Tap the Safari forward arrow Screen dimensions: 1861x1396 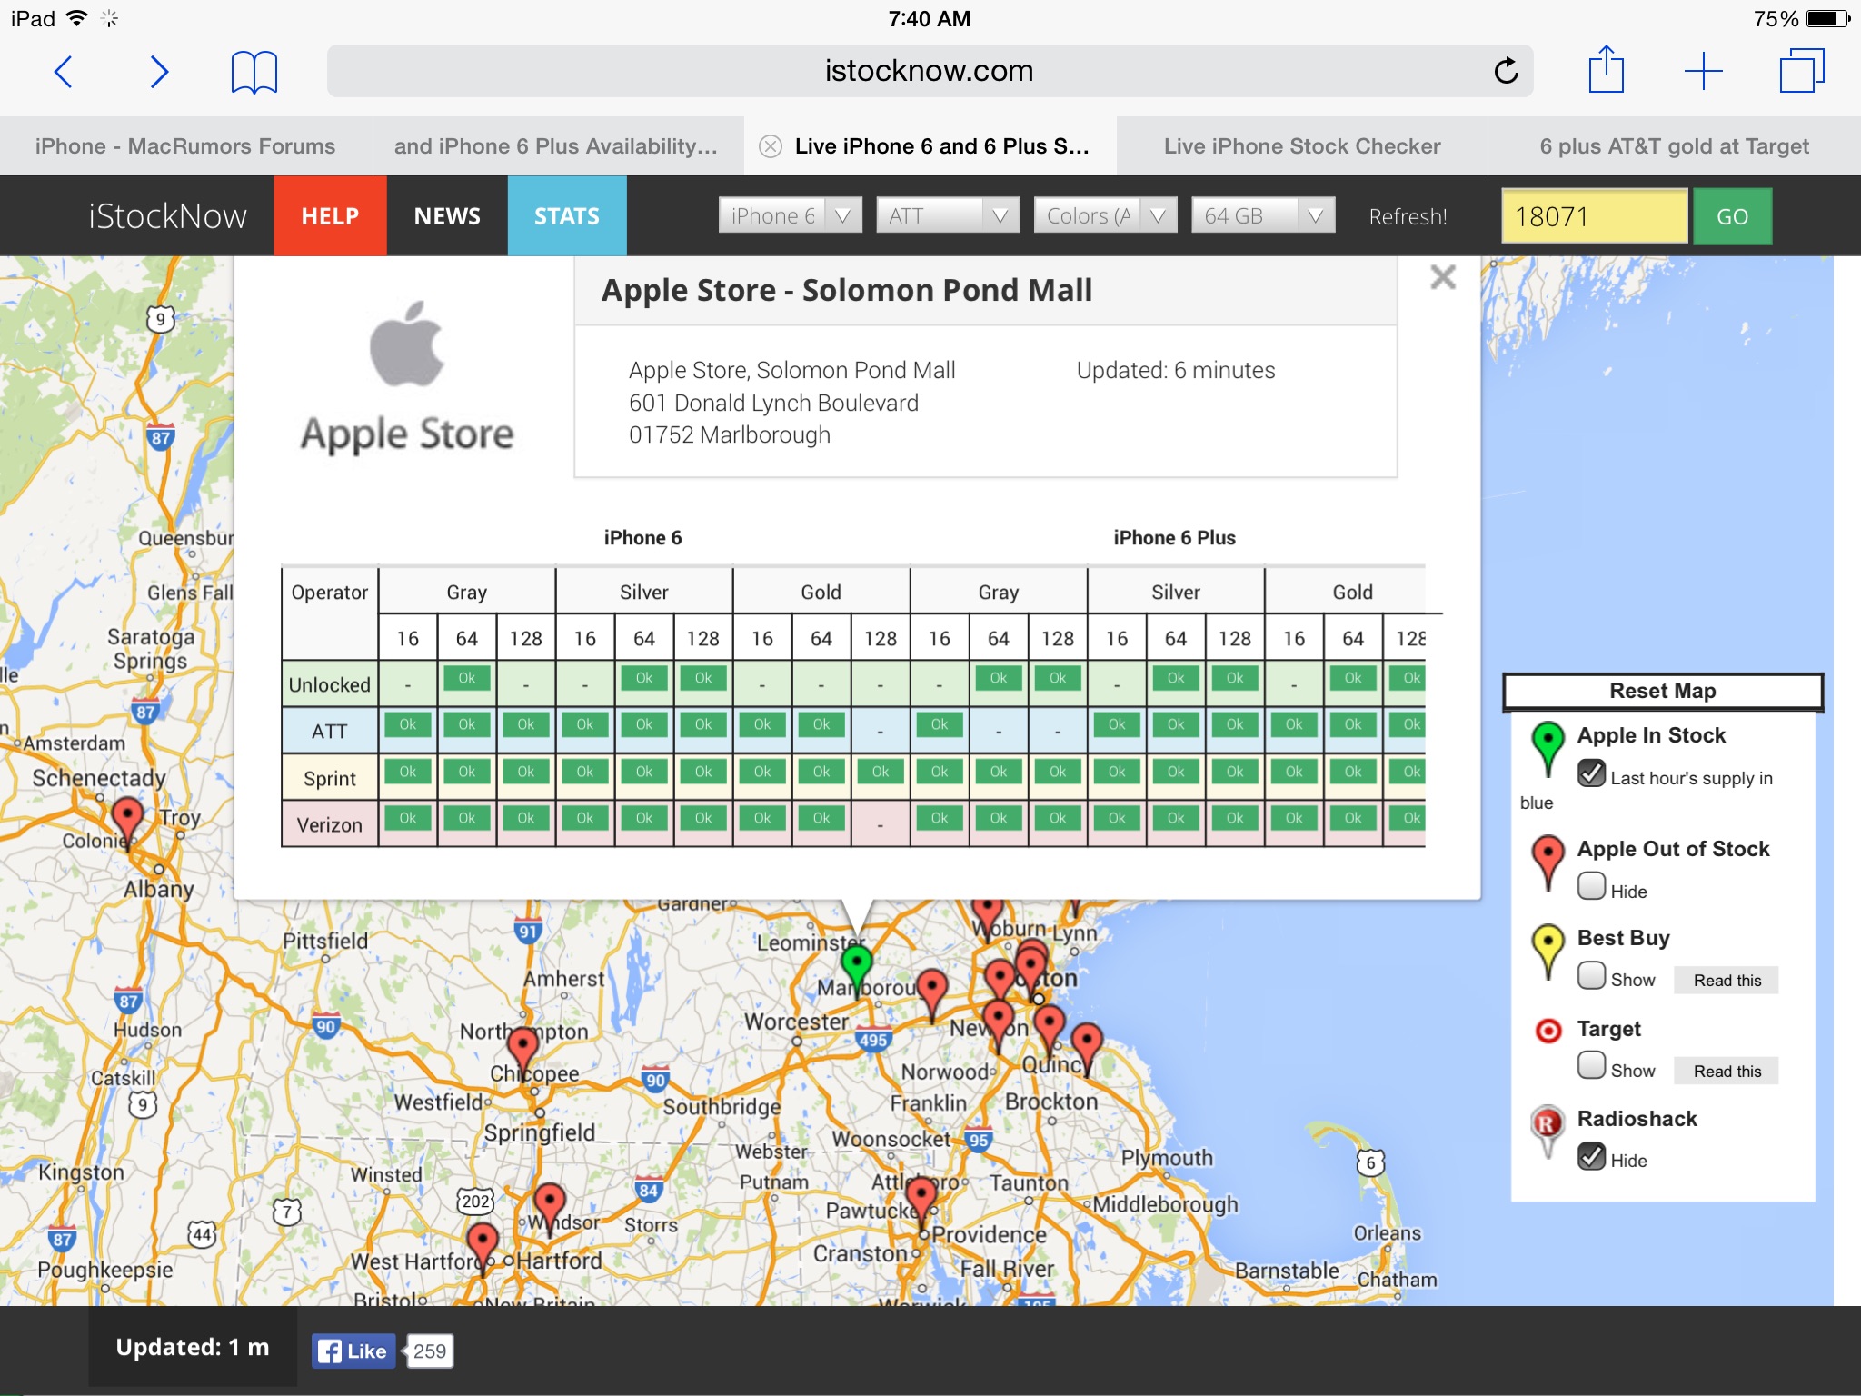[x=159, y=72]
